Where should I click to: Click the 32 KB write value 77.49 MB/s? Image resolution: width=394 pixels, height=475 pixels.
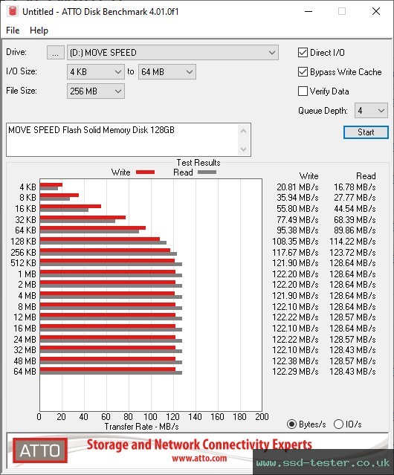coord(297,219)
